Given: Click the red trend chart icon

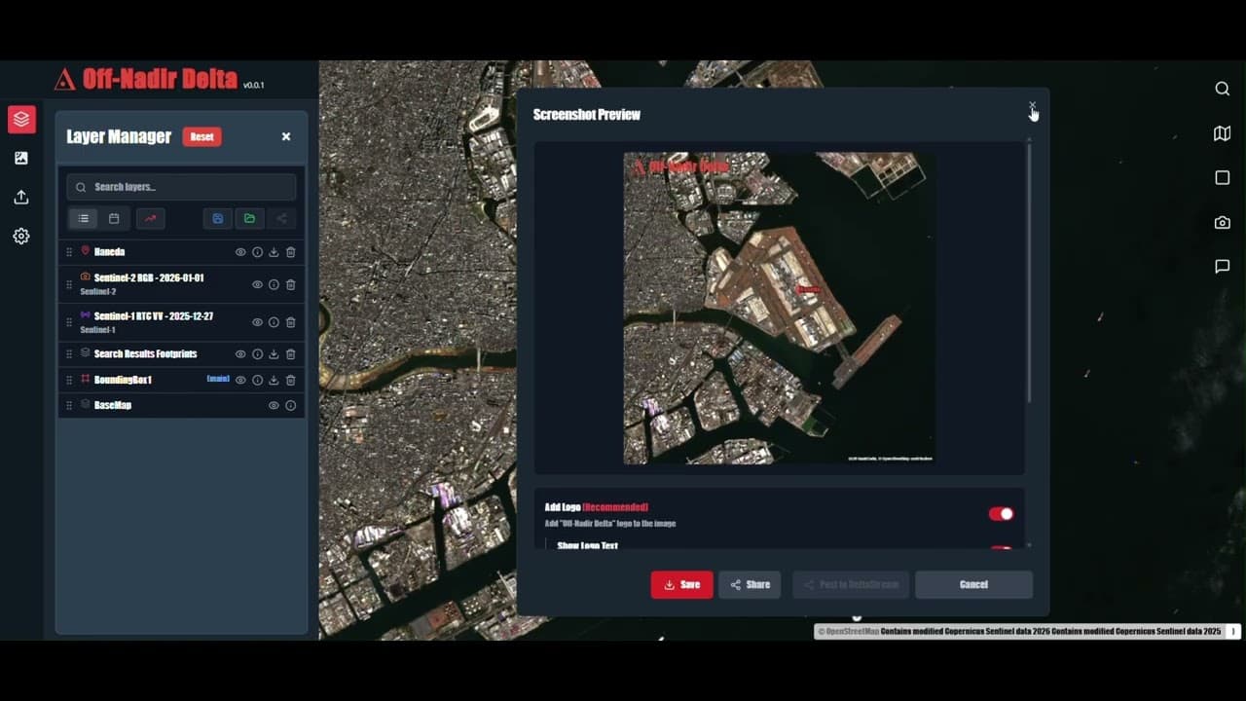Looking at the screenshot, I should click(x=150, y=218).
